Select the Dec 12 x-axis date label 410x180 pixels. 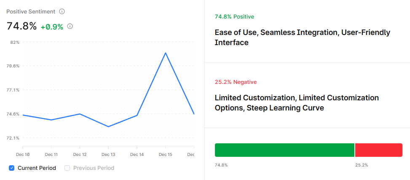[80, 155]
